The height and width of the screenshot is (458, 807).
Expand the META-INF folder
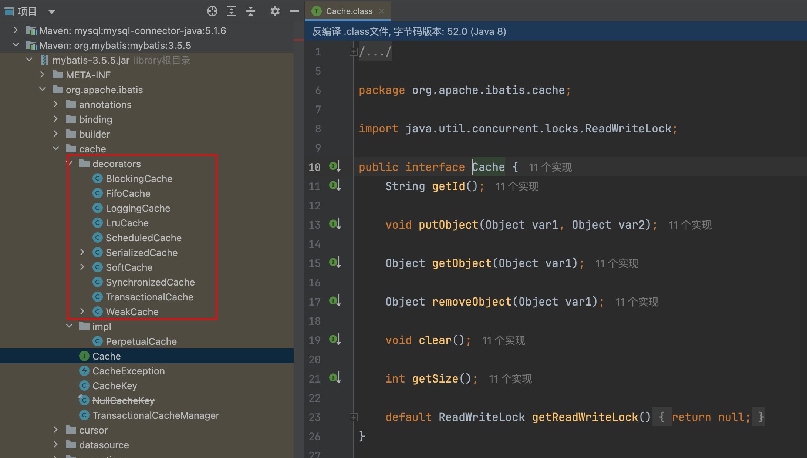pyautogui.click(x=43, y=74)
